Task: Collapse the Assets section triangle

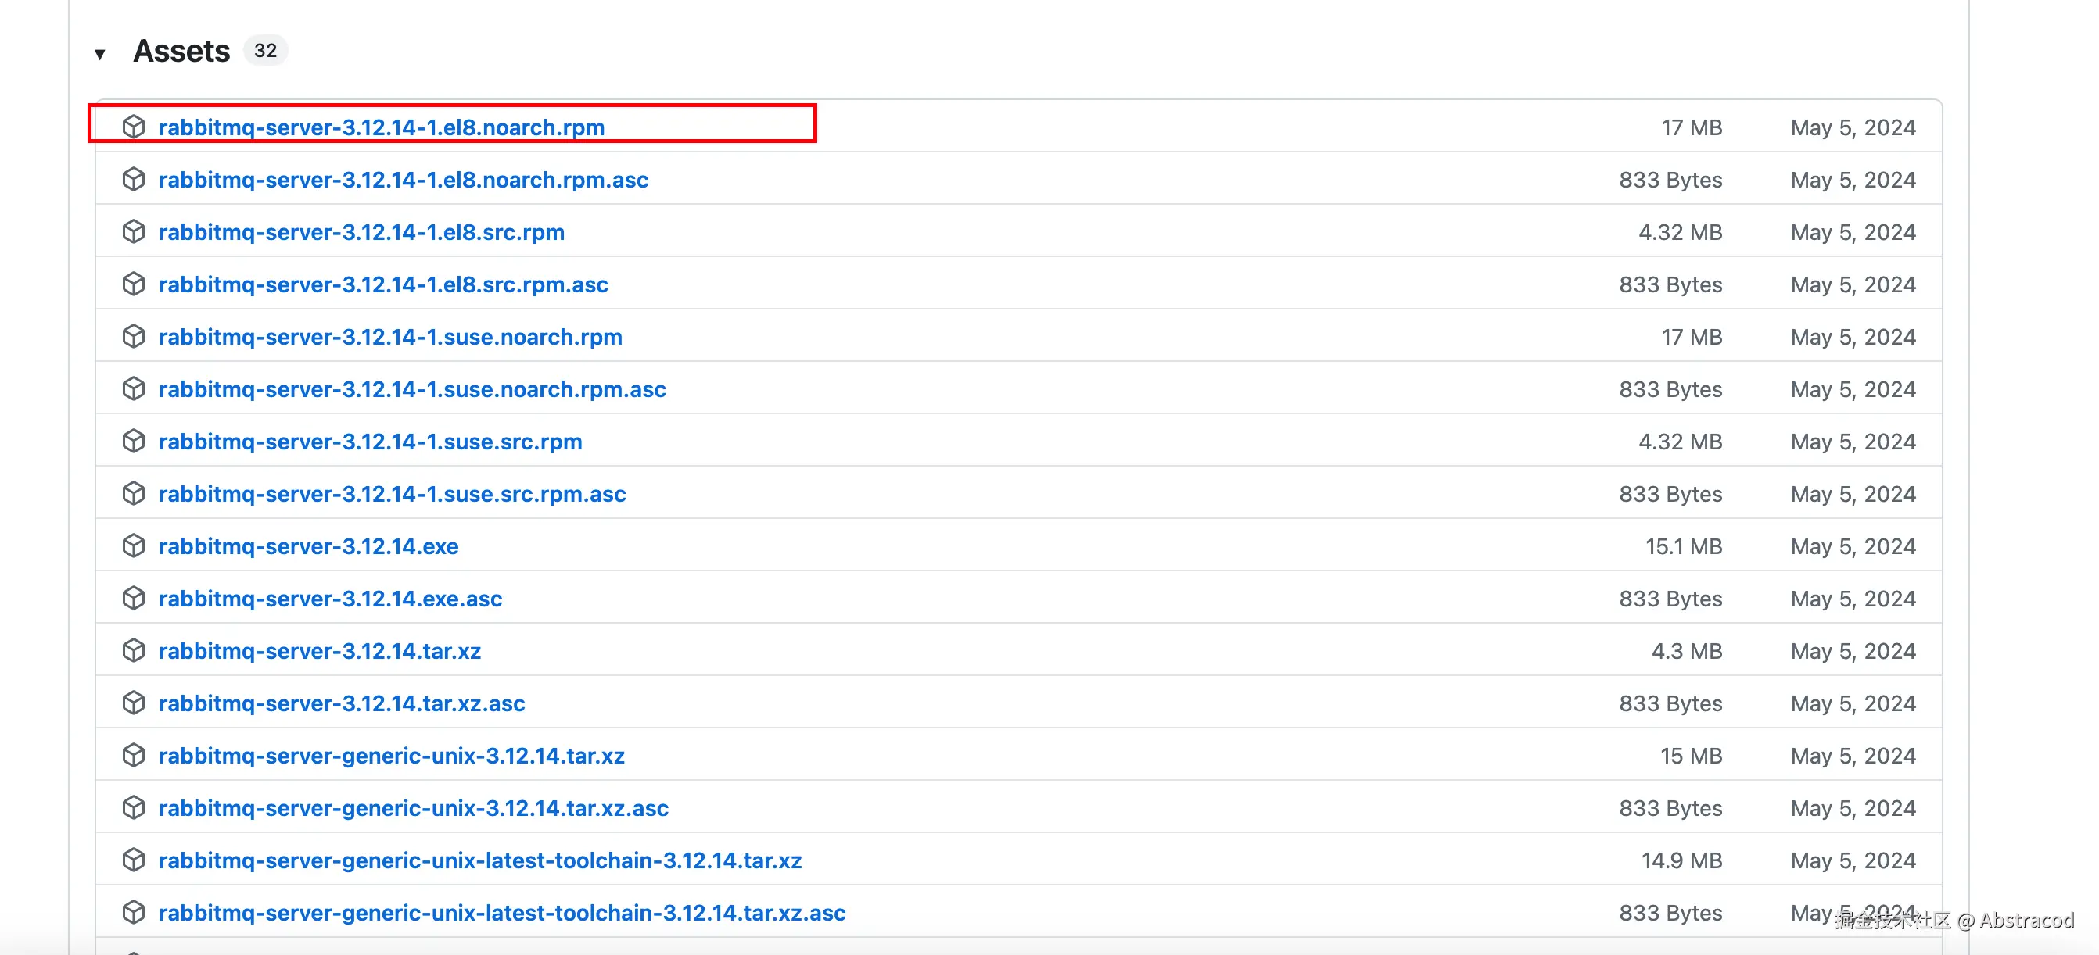Action: pos(99,55)
